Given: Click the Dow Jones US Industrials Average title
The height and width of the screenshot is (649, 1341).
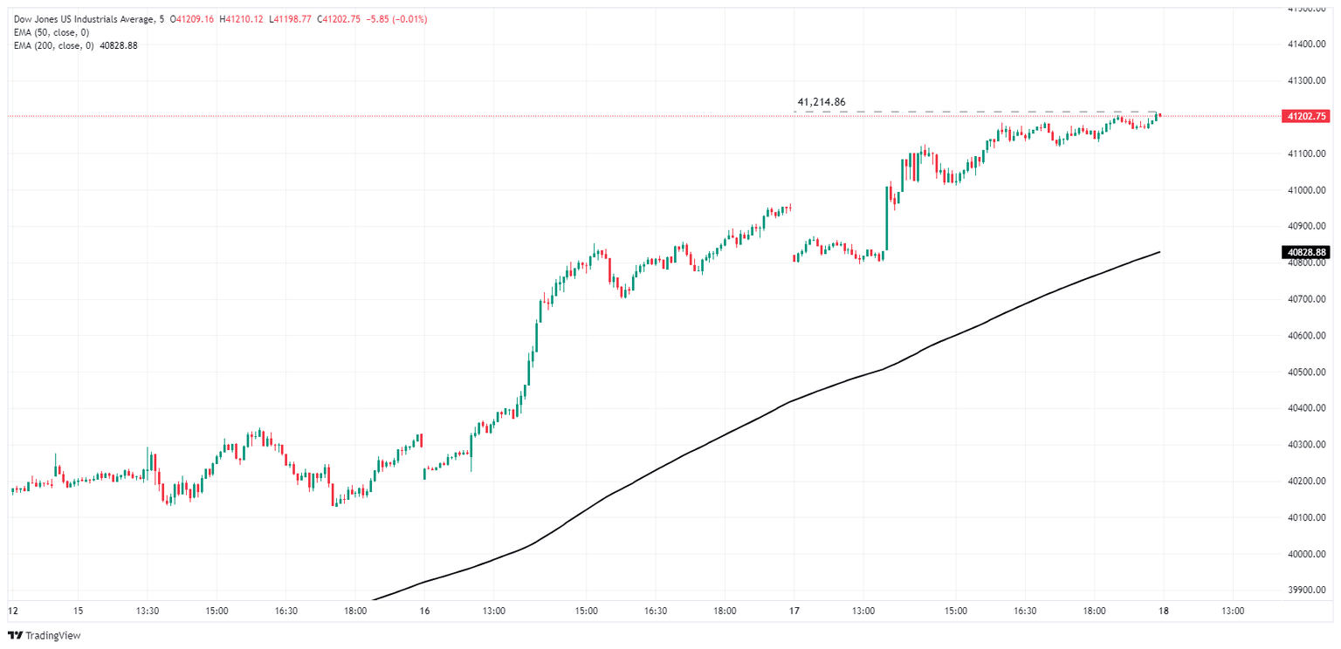Looking at the screenshot, I should point(83,19).
